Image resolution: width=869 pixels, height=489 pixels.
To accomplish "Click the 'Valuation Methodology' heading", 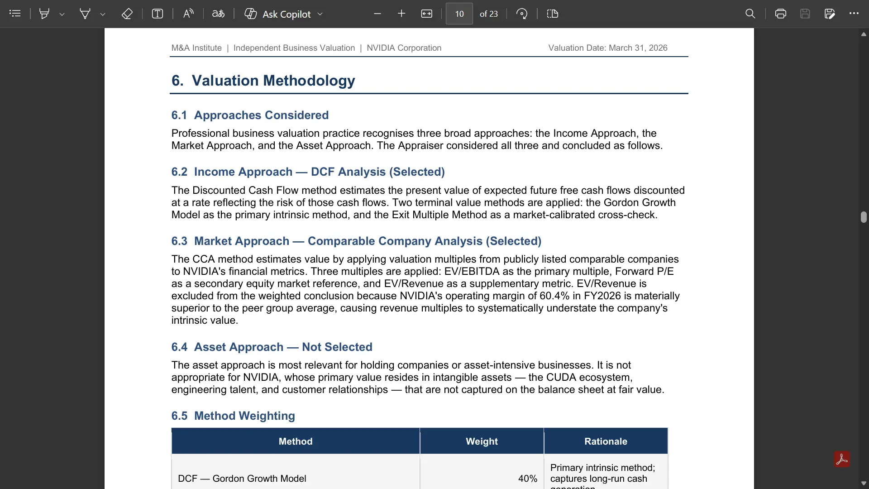I will coord(263,81).
